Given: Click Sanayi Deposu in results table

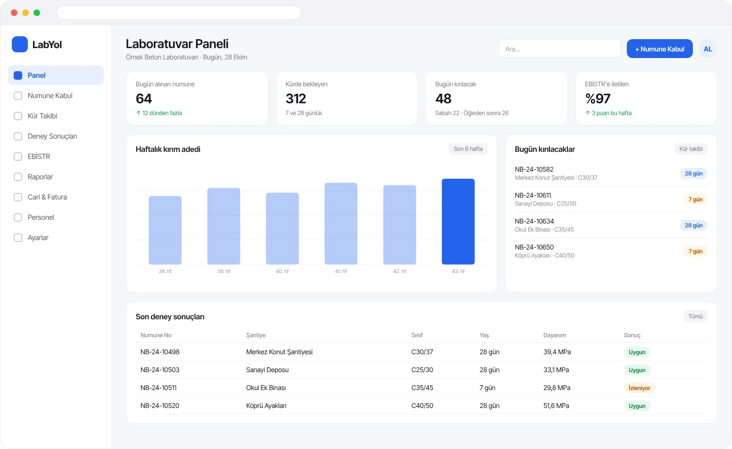Looking at the screenshot, I should (x=267, y=370).
